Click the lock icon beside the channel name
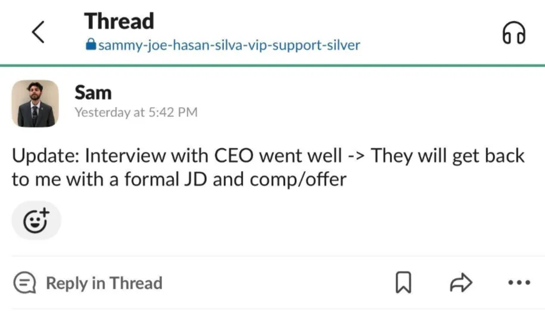 (x=91, y=44)
